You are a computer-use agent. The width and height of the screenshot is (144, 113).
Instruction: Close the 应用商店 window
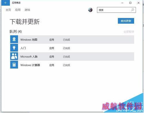coord(139,3)
